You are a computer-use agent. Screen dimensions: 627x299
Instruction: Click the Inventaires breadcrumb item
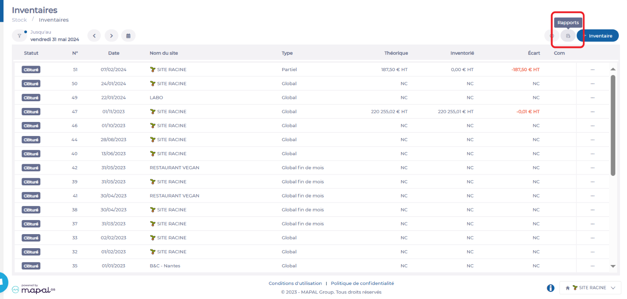(54, 20)
